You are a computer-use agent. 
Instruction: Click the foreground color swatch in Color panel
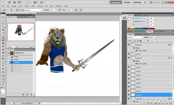(129, 19)
